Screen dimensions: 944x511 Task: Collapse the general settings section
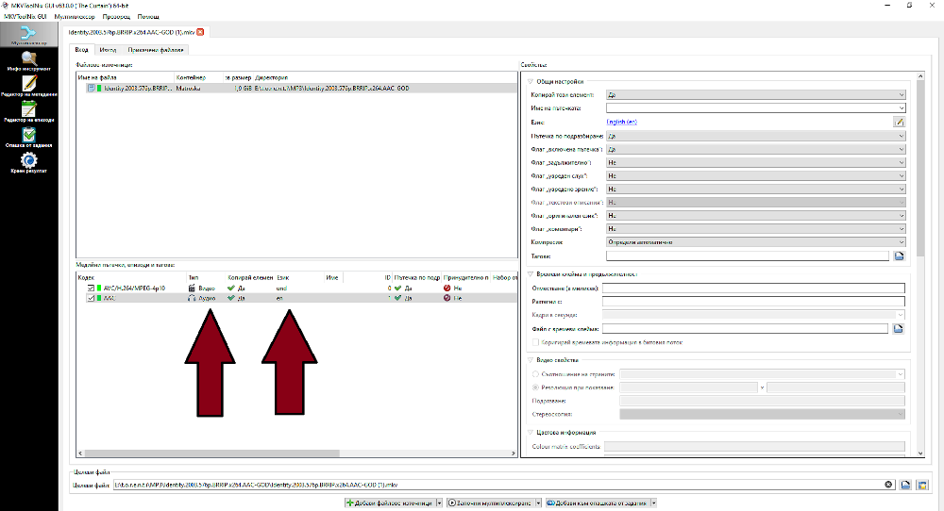tap(531, 82)
